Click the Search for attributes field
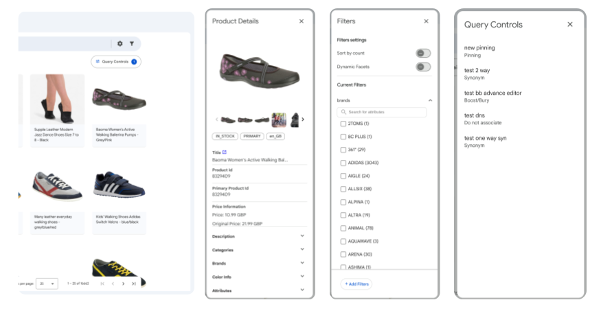 (382, 112)
